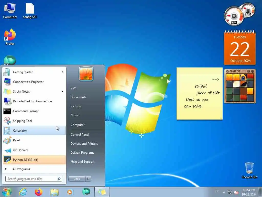Screen dimensions: 262x197
Task: Open Help and Support
Action: pyautogui.click(x=82, y=162)
